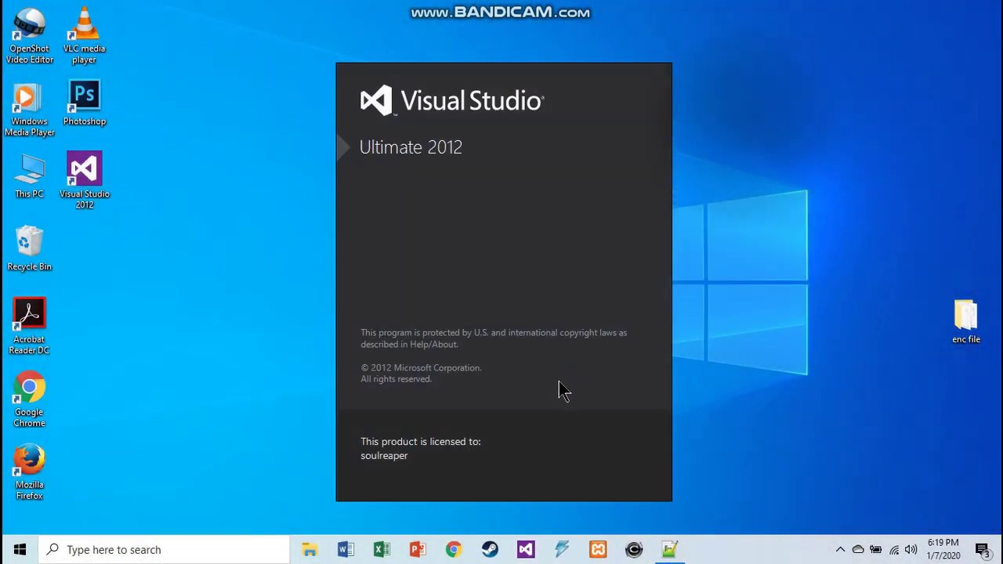The width and height of the screenshot is (1003, 564).
Task: Click the licensed user name 'soulreaper'
Action: coord(384,456)
